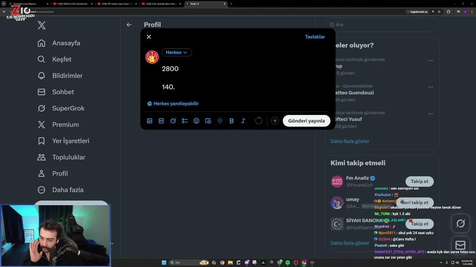Open the GIF picker
The height and width of the screenshot is (267, 476).
161,121
